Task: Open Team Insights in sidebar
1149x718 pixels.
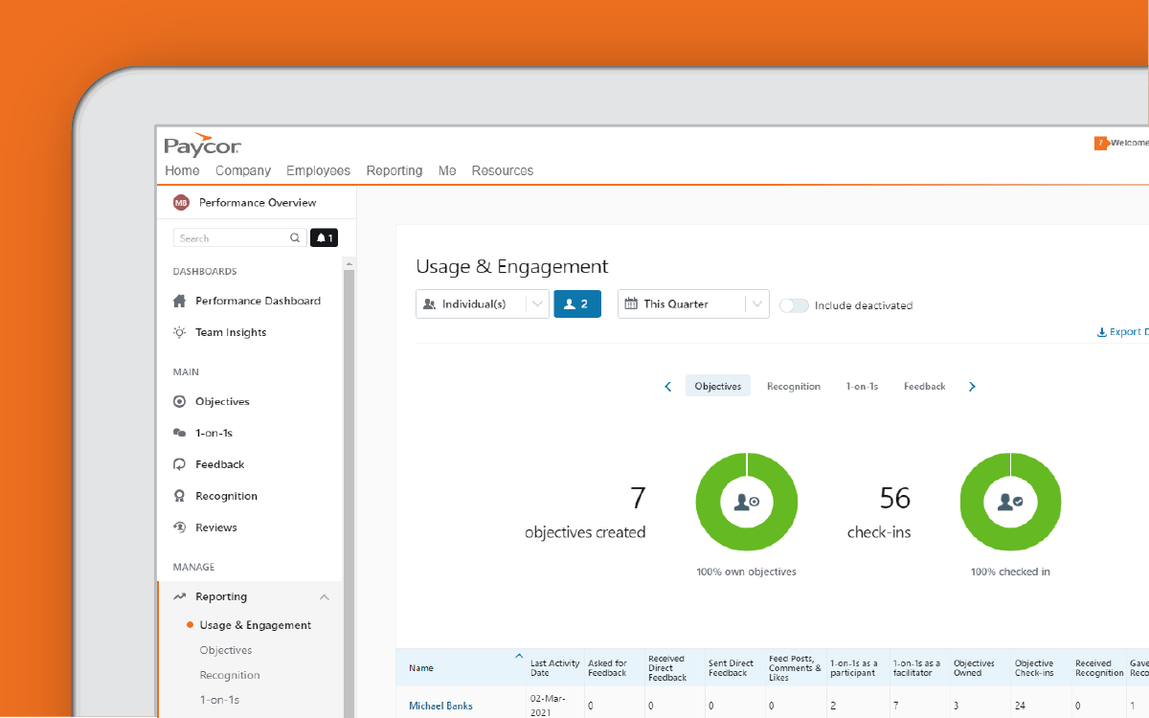Action: [231, 332]
